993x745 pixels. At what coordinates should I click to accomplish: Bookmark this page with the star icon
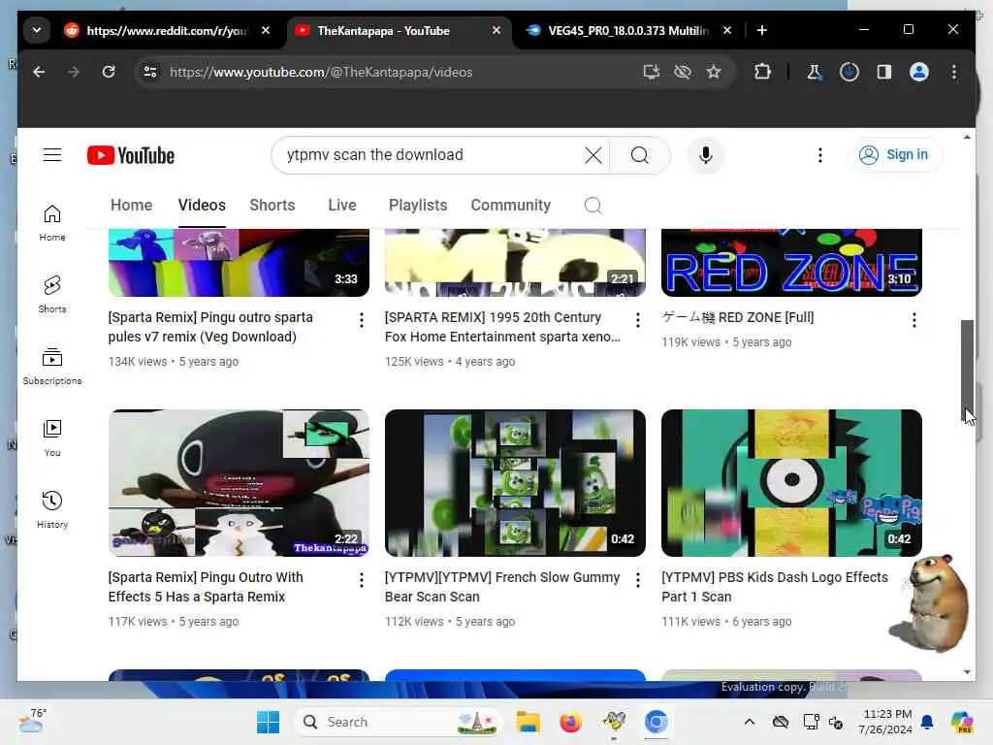click(714, 72)
